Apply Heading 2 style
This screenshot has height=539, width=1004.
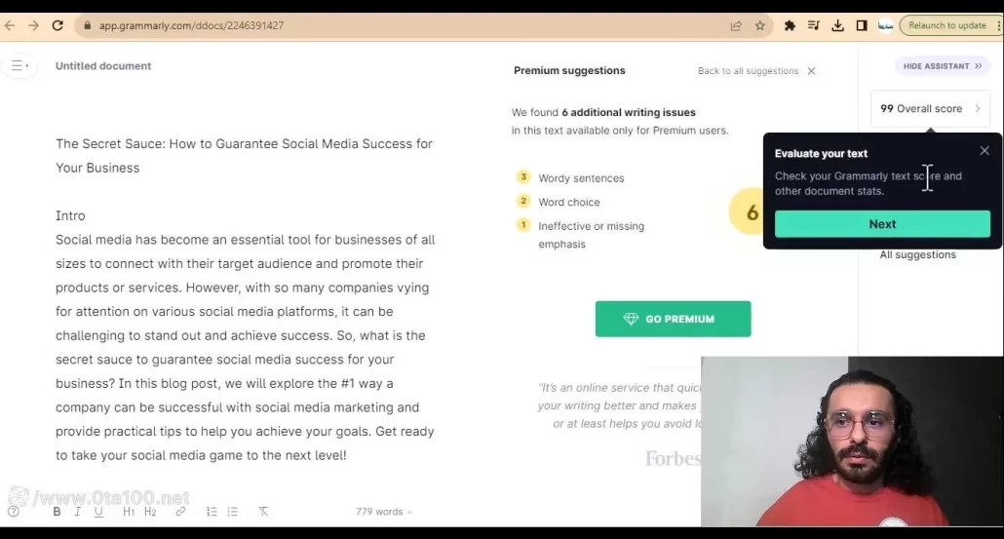(150, 512)
